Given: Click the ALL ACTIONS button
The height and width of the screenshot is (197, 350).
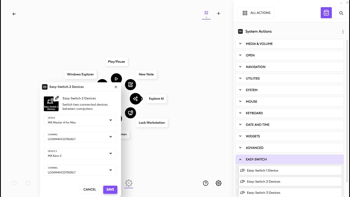Looking at the screenshot, I should pos(256,13).
